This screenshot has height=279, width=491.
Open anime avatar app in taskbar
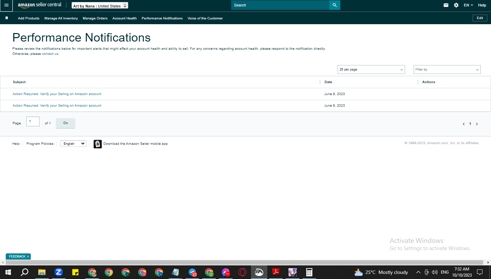(293, 272)
